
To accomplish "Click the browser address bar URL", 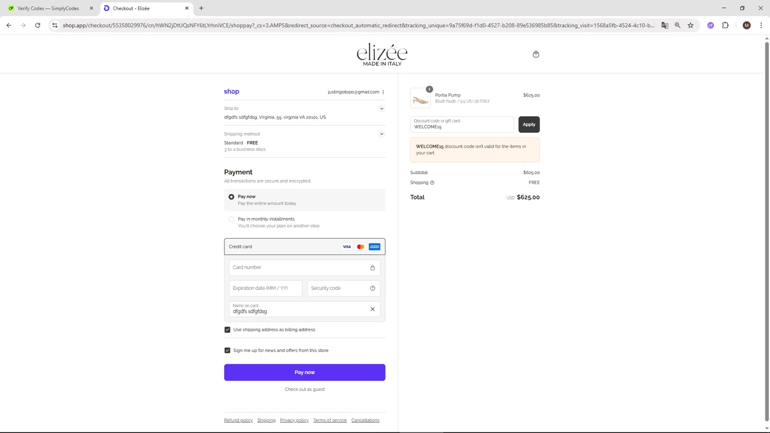I will point(358,25).
